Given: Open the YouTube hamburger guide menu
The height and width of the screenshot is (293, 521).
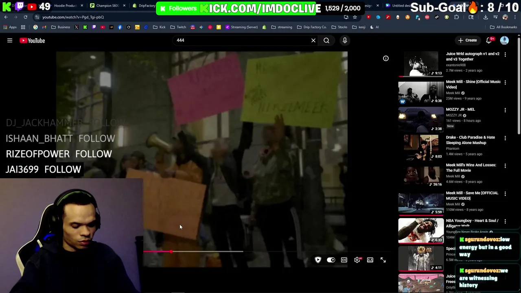Looking at the screenshot, I should tap(10, 40).
